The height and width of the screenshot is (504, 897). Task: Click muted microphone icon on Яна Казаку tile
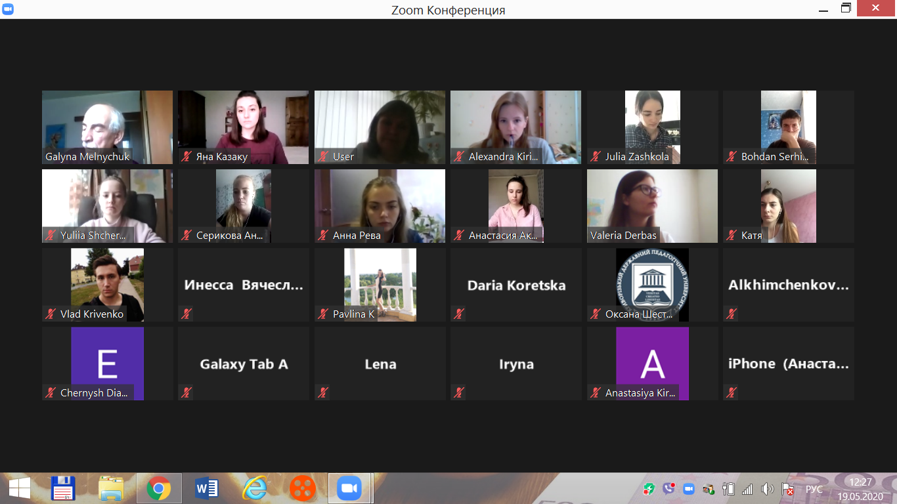coord(186,157)
